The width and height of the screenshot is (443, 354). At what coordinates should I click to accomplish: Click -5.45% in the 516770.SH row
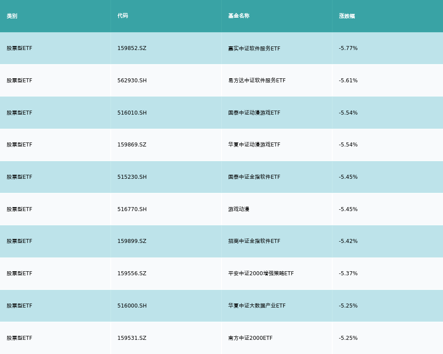[348, 209]
